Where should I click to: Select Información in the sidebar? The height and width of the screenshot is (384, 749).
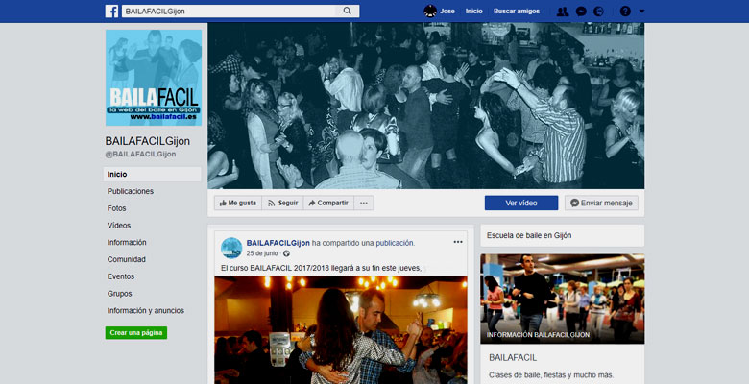point(127,242)
